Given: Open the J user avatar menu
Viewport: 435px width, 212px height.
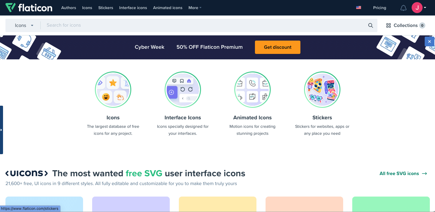Looking at the screenshot, I should click(x=417, y=8).
